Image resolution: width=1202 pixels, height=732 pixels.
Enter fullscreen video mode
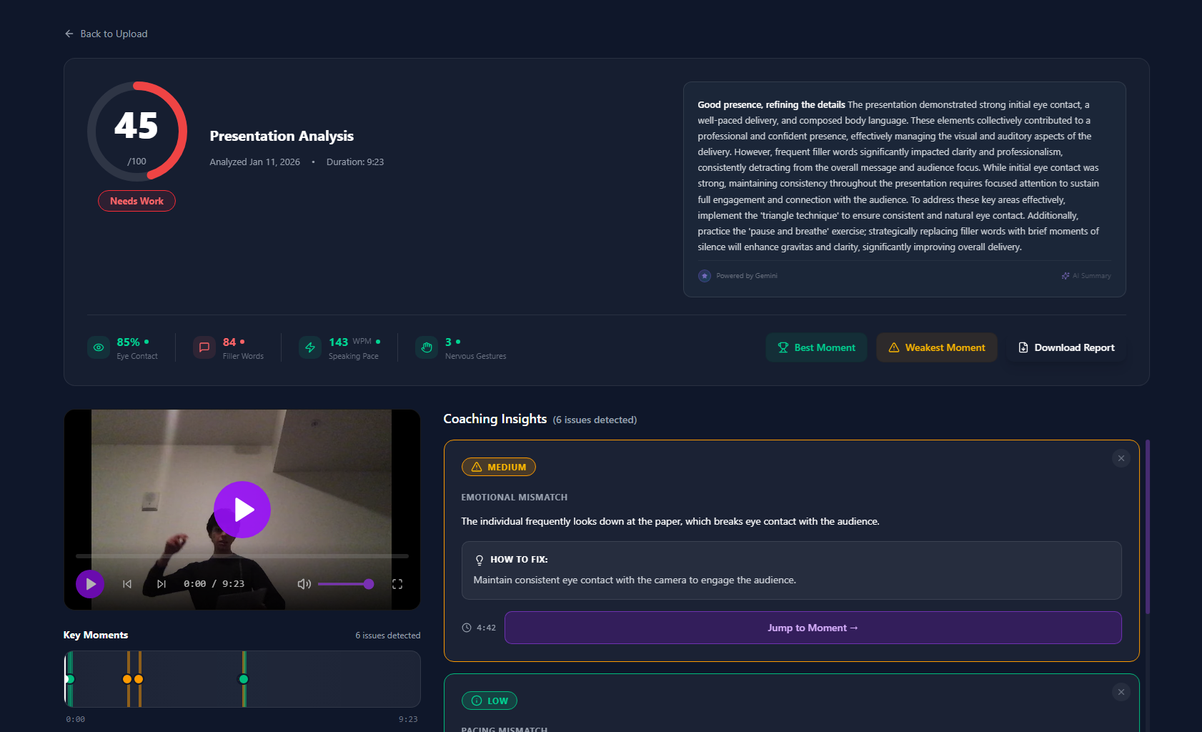[397, 584]
